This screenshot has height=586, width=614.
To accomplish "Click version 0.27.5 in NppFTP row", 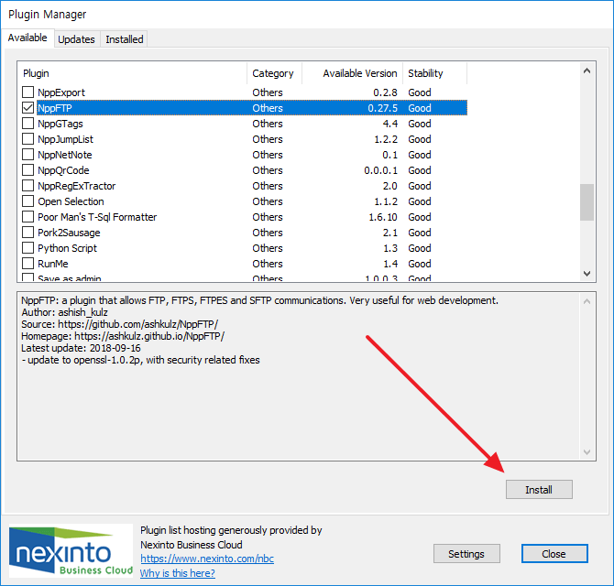I will tap(382, 108).
